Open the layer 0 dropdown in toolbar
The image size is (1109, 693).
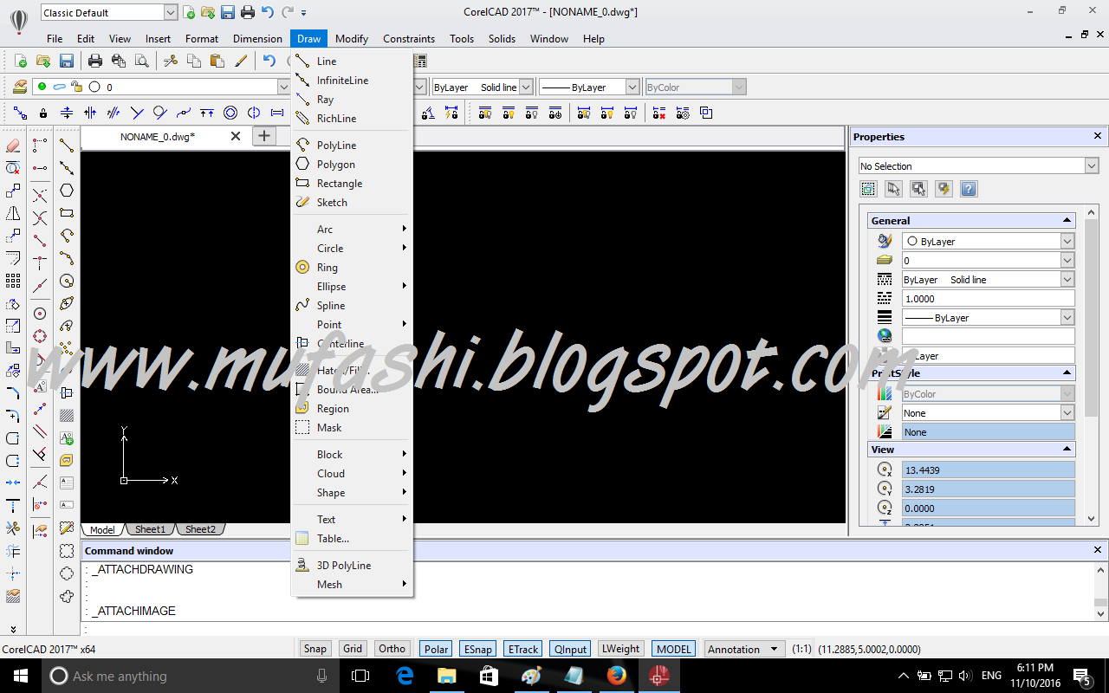point(283,87)
